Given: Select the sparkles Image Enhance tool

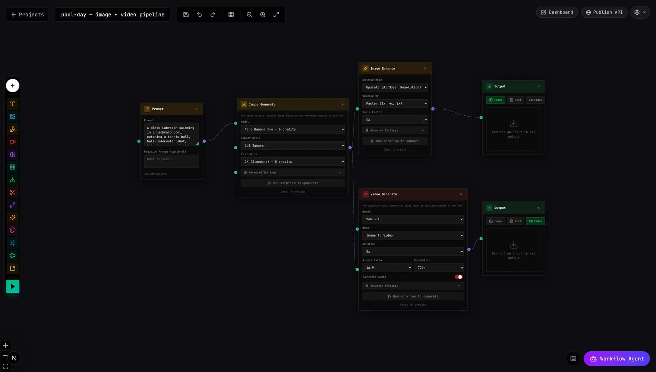Looking at the screenshot, I should 13,218.
